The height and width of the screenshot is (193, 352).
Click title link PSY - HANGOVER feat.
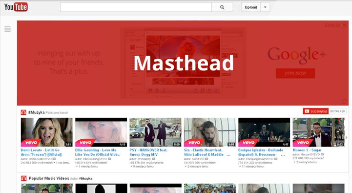click(x=148, y=152)
